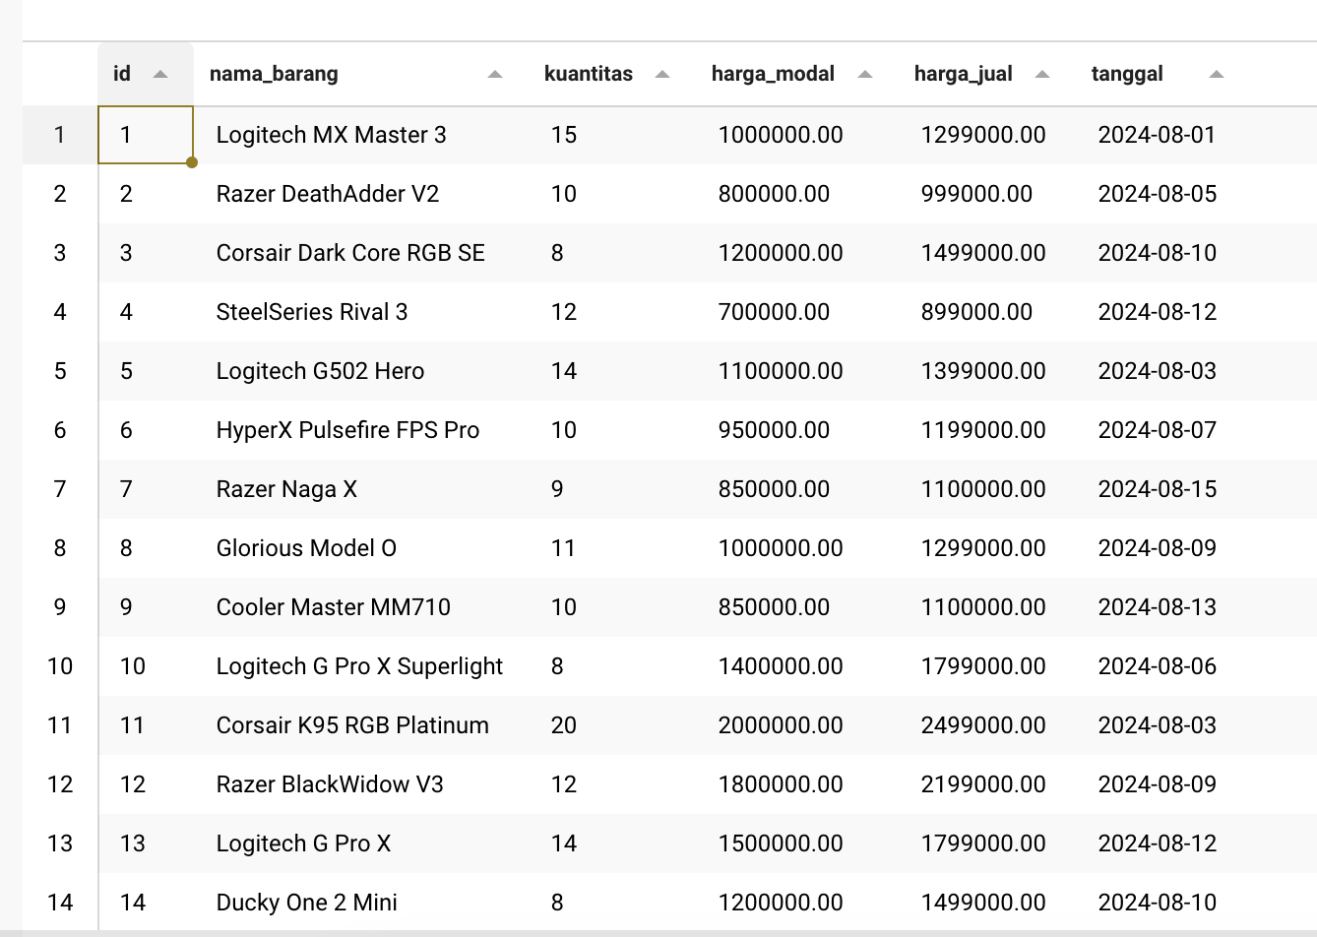
Task: Sort table by kuantitas arrow
Action: coord(662,75)
